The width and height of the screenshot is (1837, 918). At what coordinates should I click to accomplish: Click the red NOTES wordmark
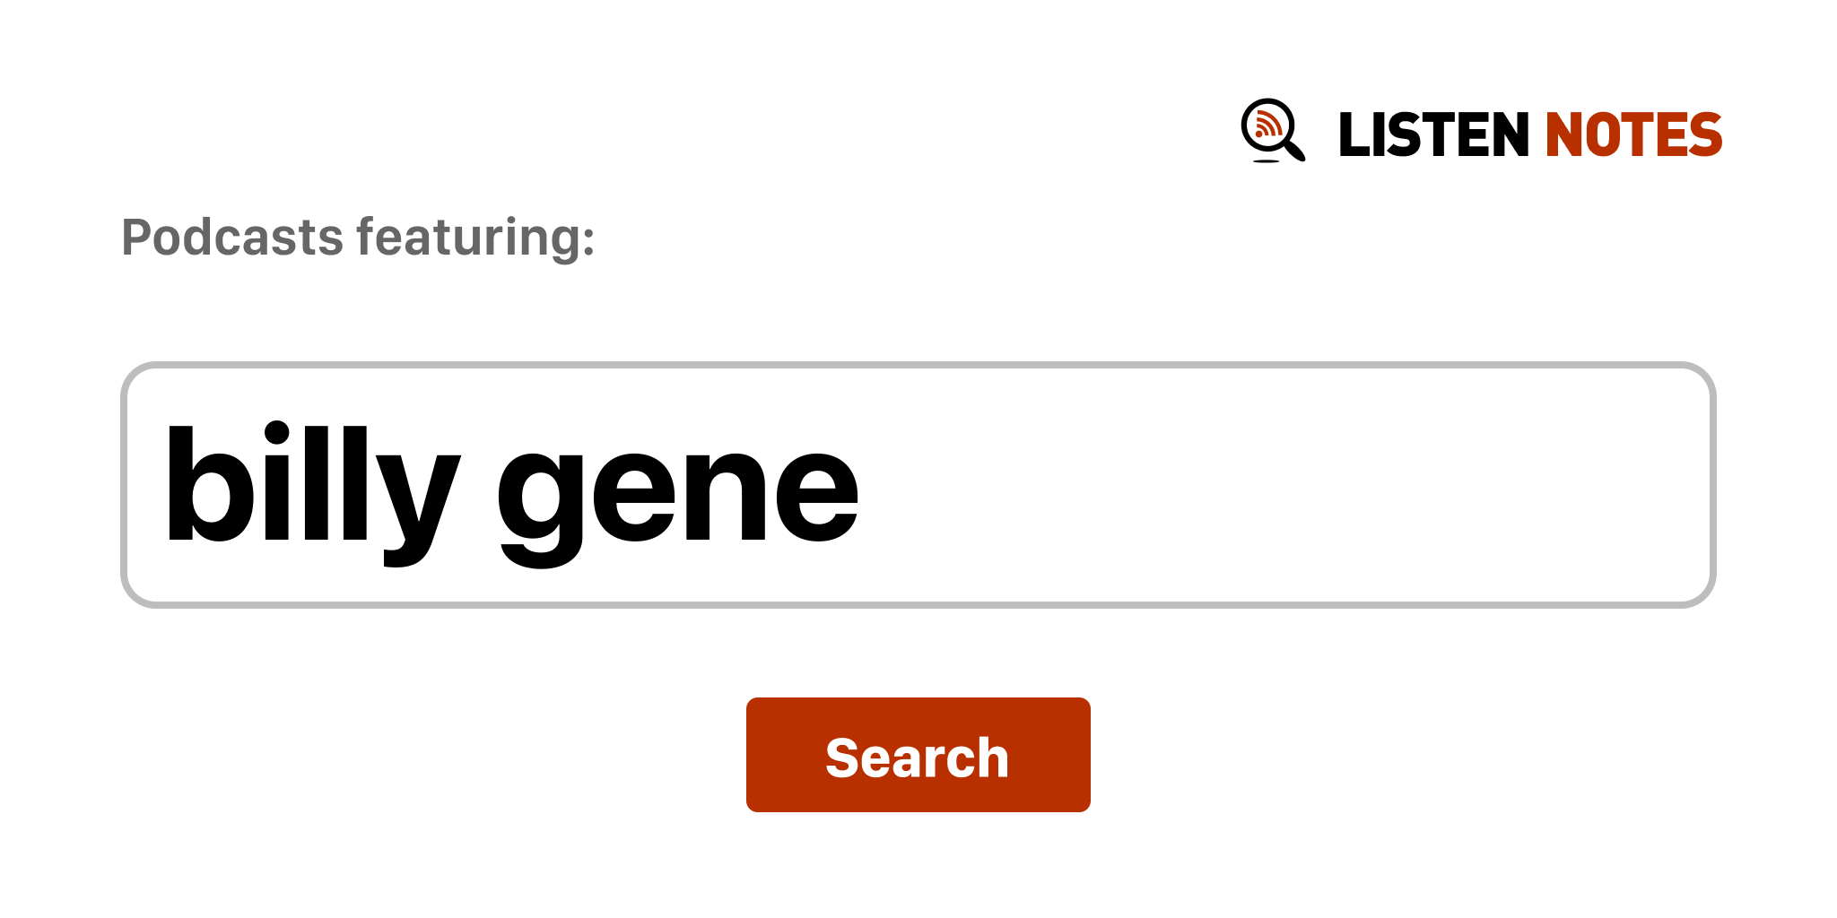[x=1632, y=135]
